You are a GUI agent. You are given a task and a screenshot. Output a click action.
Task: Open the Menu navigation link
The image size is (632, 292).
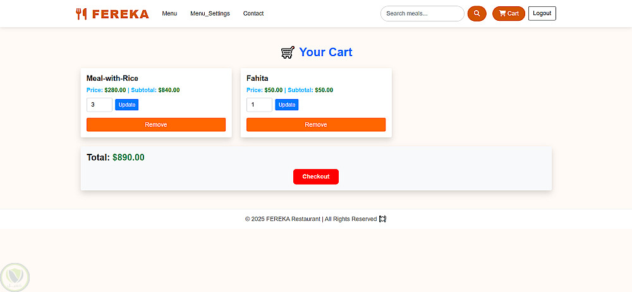pos(169,13)
